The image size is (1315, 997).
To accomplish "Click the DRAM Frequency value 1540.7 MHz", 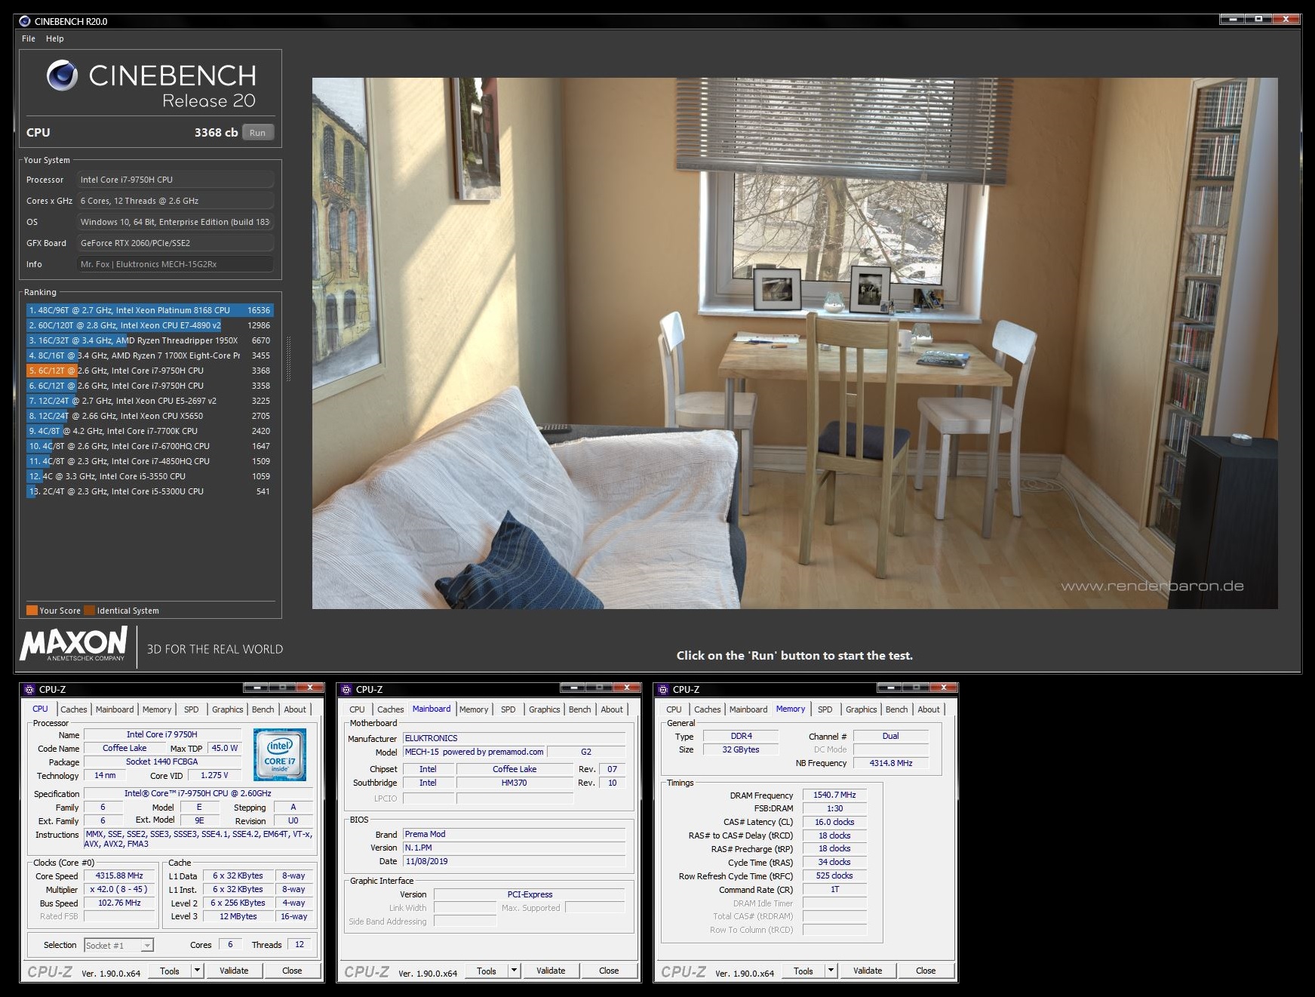I will pos(834,795).
